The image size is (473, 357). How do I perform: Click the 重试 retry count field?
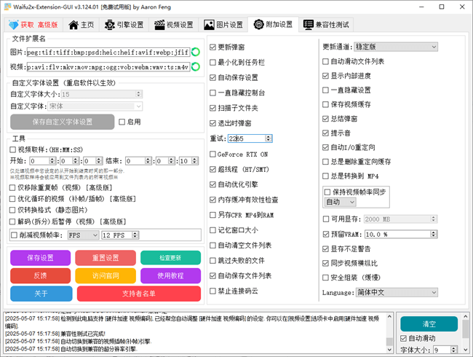coord(247,138)
